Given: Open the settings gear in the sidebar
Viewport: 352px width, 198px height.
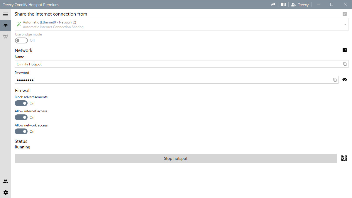Looking at the screenshot, I should (x=6, y=192).
